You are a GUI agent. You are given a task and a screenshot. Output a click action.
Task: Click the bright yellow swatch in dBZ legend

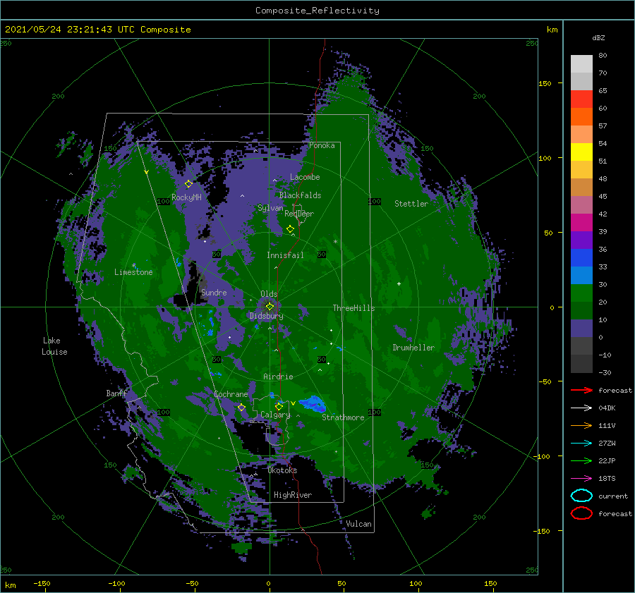[581, 152]
